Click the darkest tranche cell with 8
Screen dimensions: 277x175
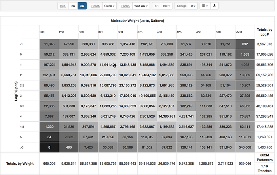point(49,147)
